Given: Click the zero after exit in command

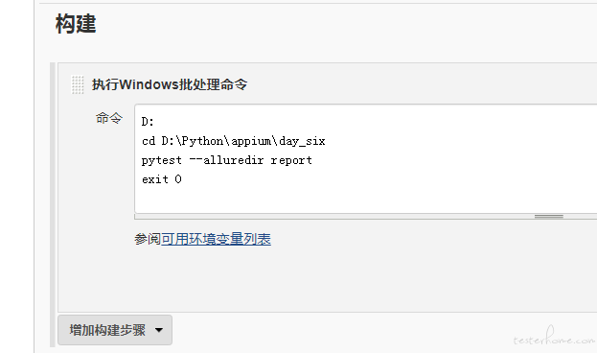Looking at the screenshot, I should pyautogui.click(x=178, y=179).
